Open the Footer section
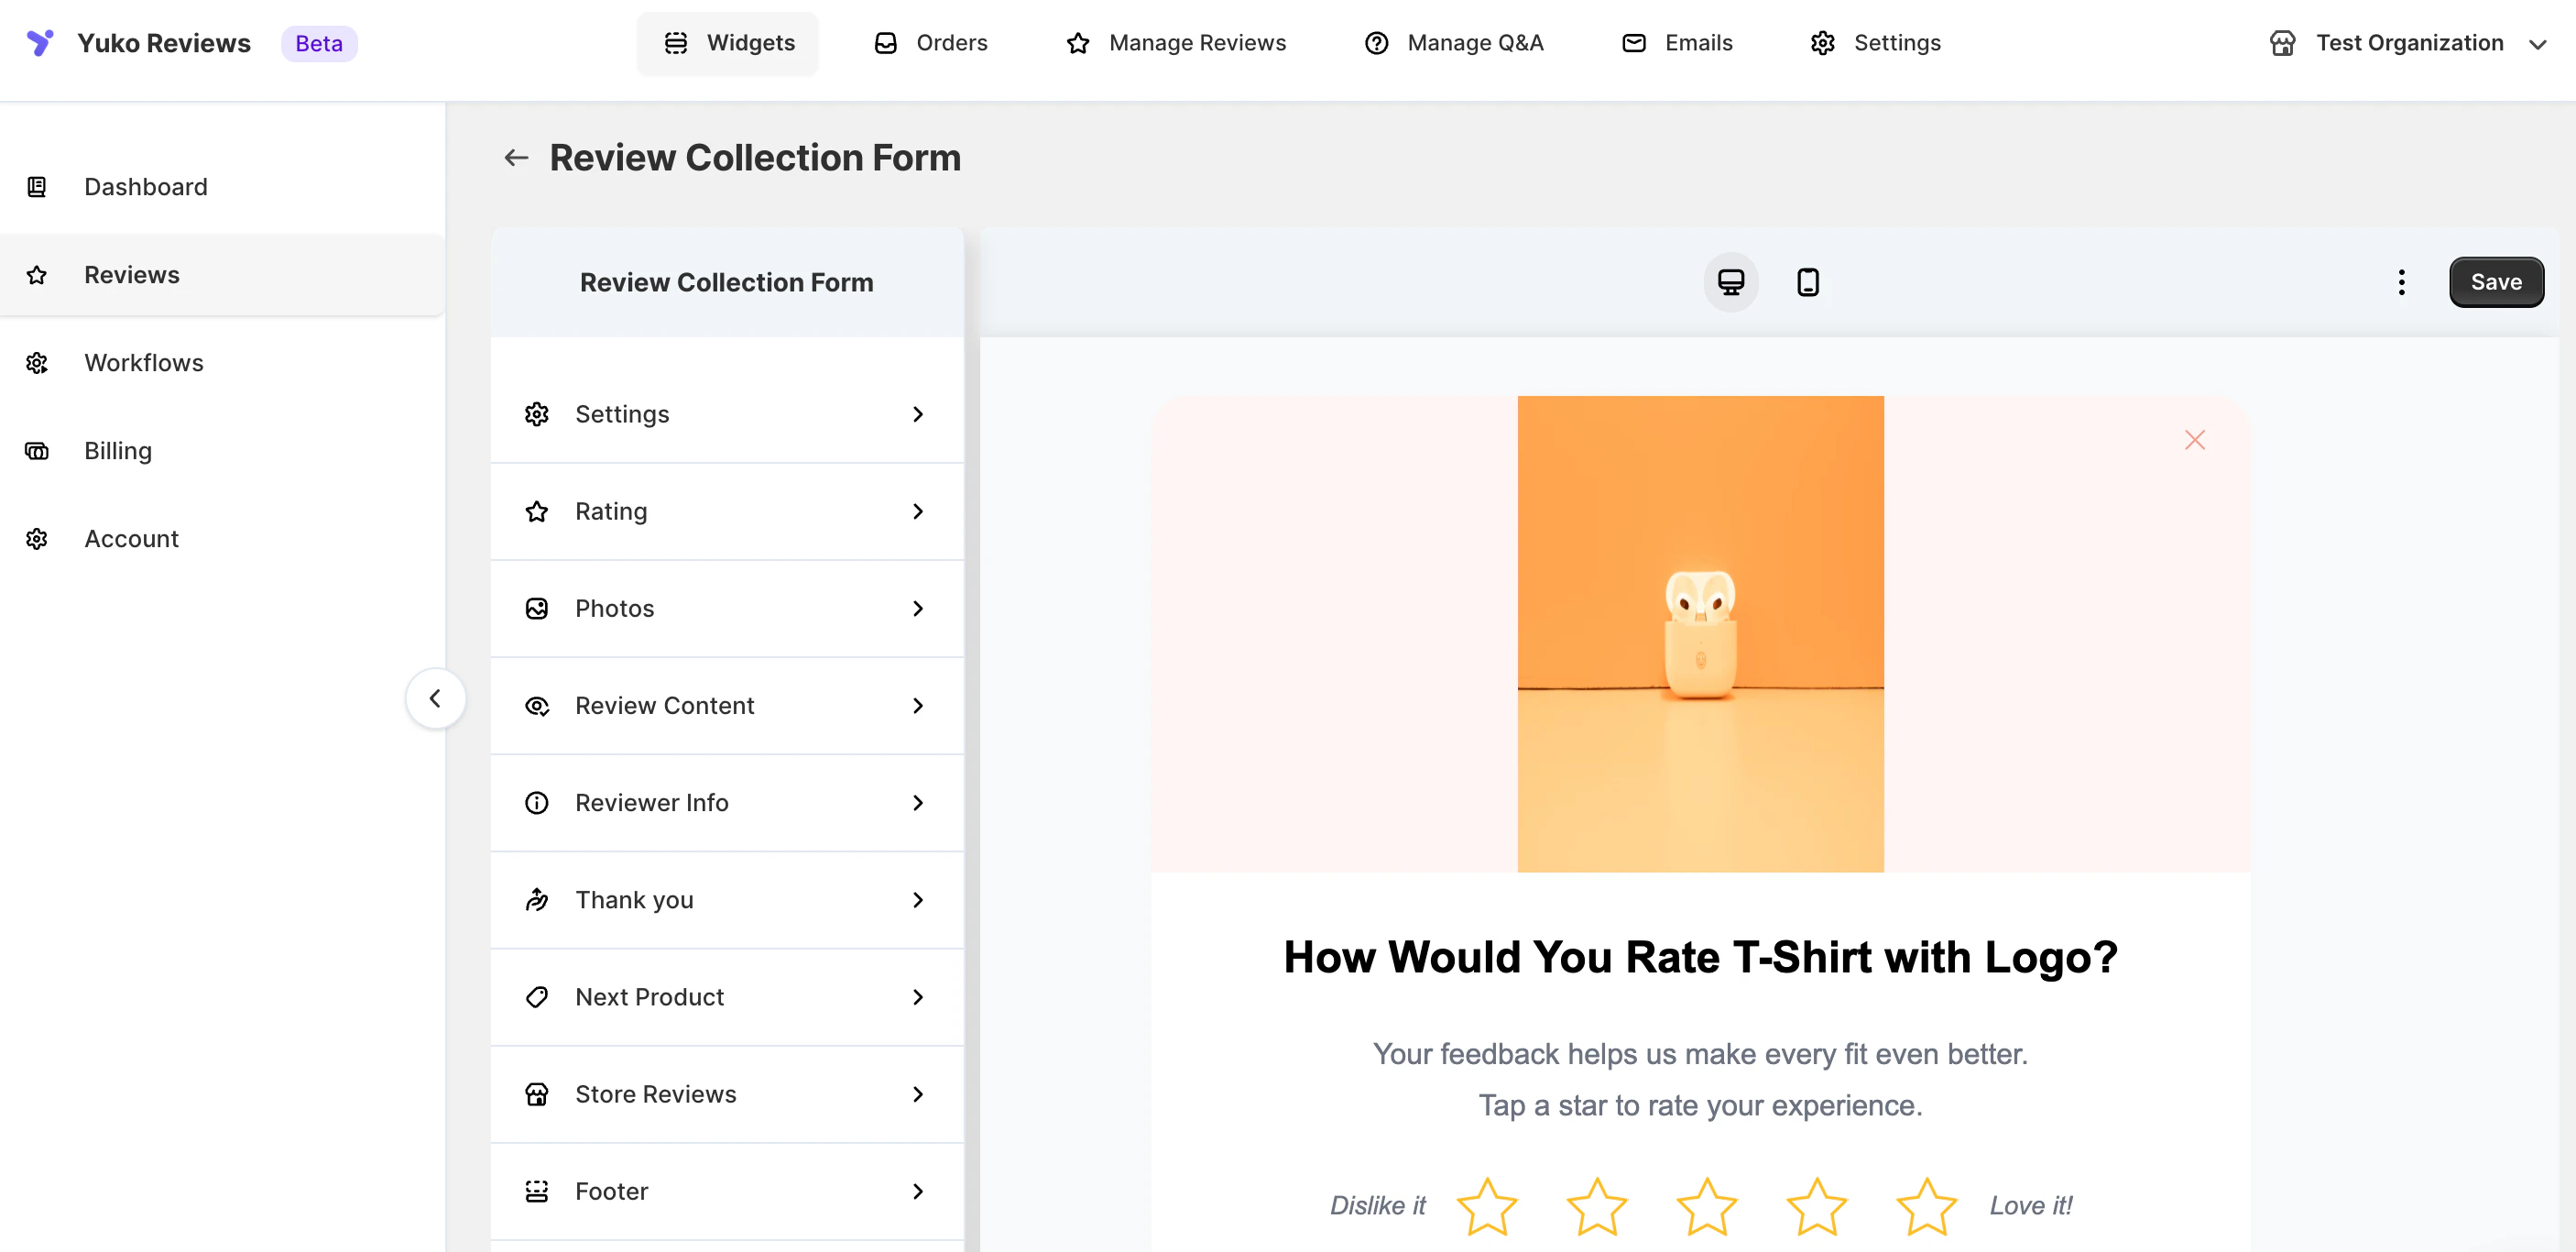Image resolution: width=2576 pixels, height=1252 pixels. (x=727, y=1191)
